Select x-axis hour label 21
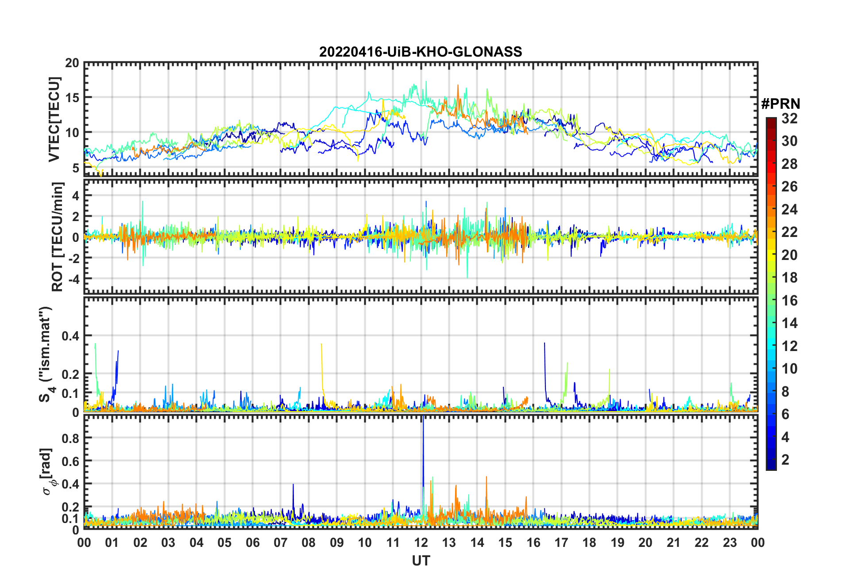Viewport: 842px width, 588px height. tap(673, 542)
